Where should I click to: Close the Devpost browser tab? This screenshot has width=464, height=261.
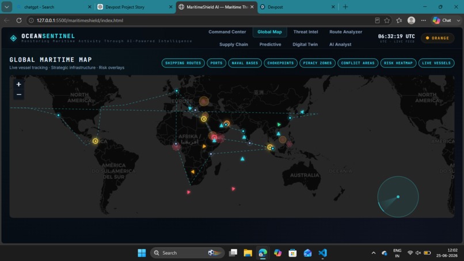tap(333, 7)
